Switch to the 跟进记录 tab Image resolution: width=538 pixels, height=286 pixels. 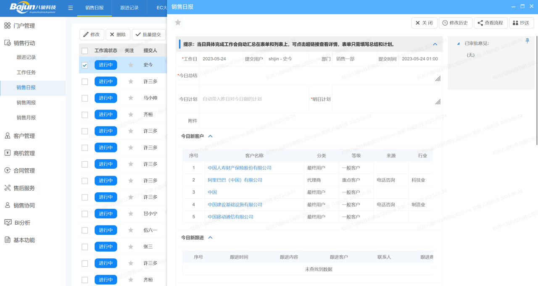pyautogui.click(x=129, y=8)
